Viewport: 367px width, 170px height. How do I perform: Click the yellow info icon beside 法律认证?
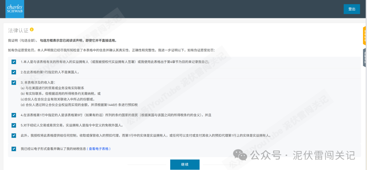(x=32, y=30)
